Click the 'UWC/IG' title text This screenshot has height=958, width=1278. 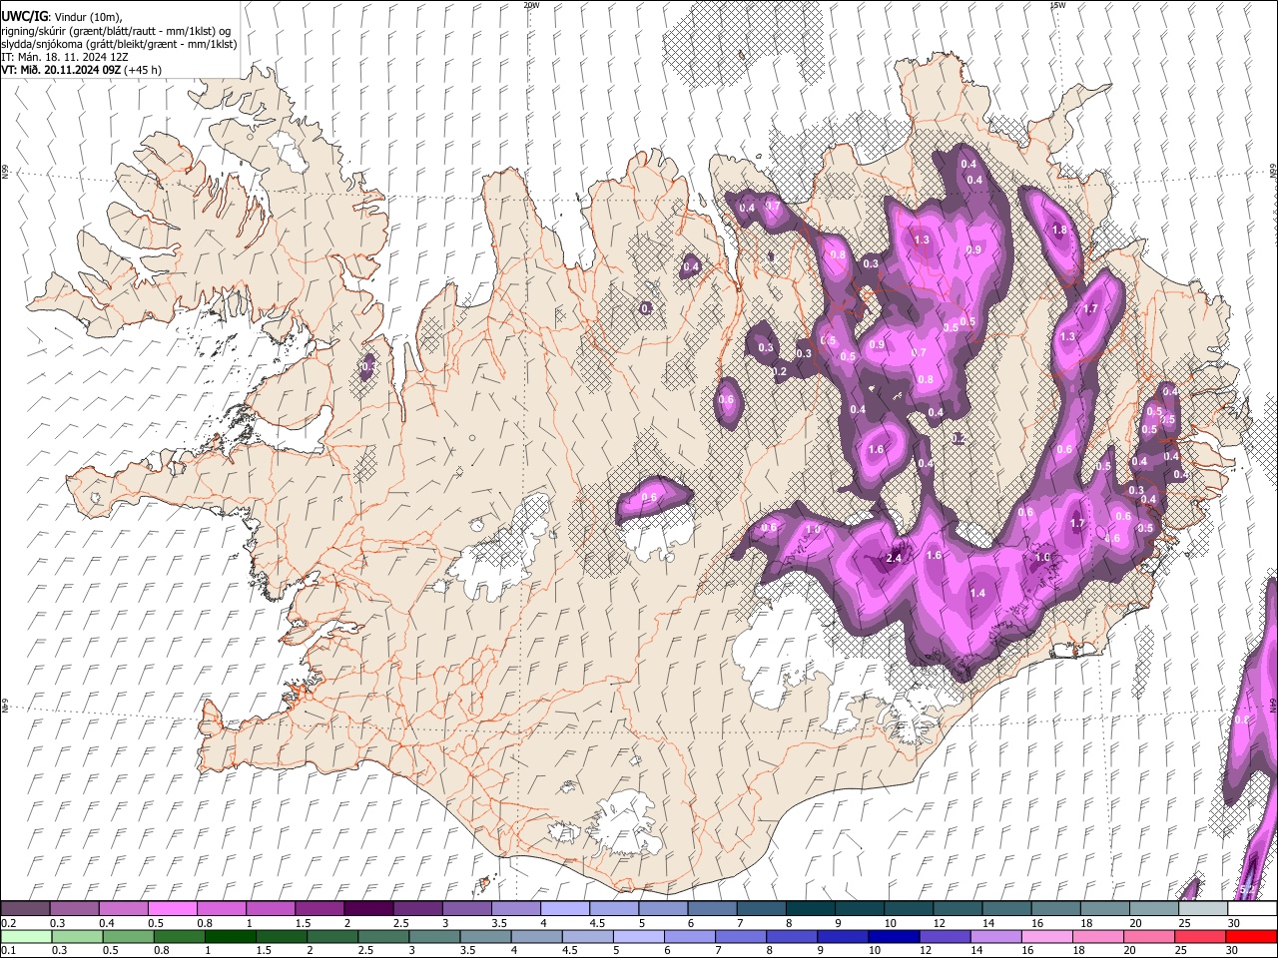(23, 16)
